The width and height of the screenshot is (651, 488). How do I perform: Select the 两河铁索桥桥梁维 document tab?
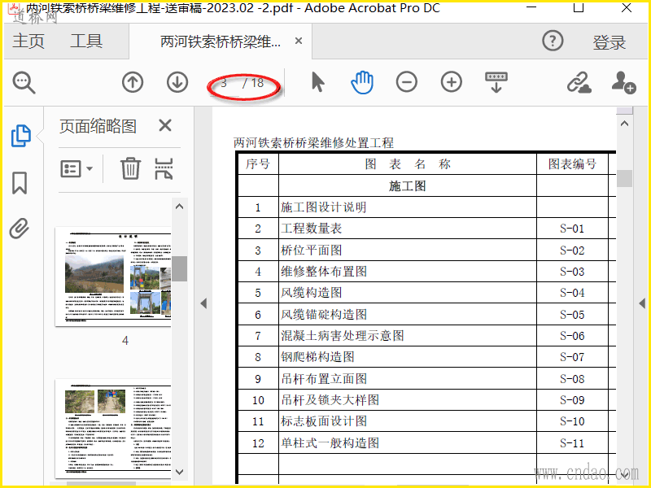(221, 41)
